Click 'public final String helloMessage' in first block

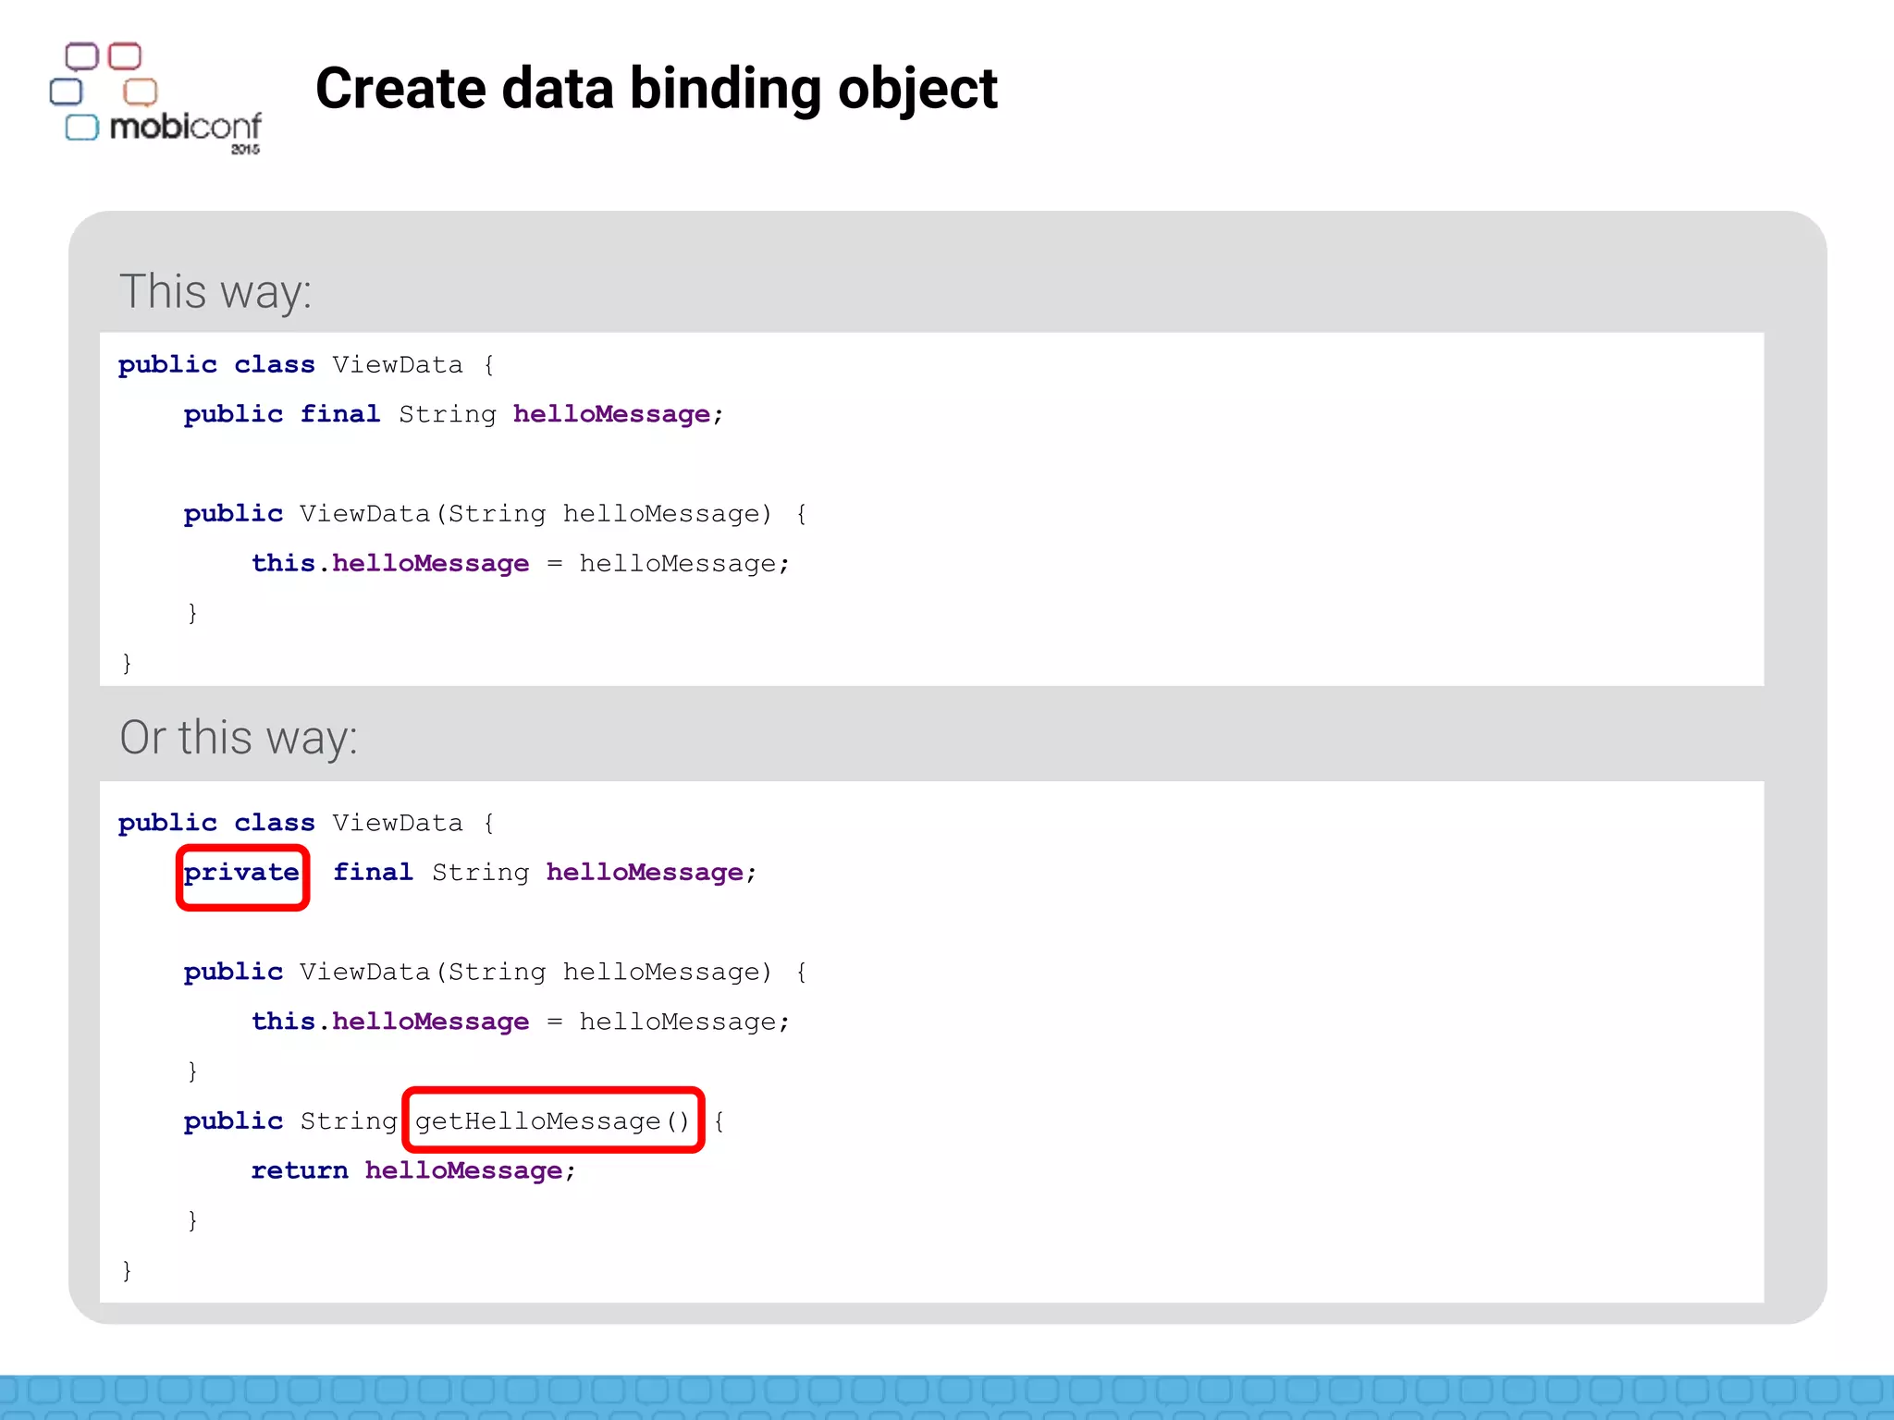452,414
